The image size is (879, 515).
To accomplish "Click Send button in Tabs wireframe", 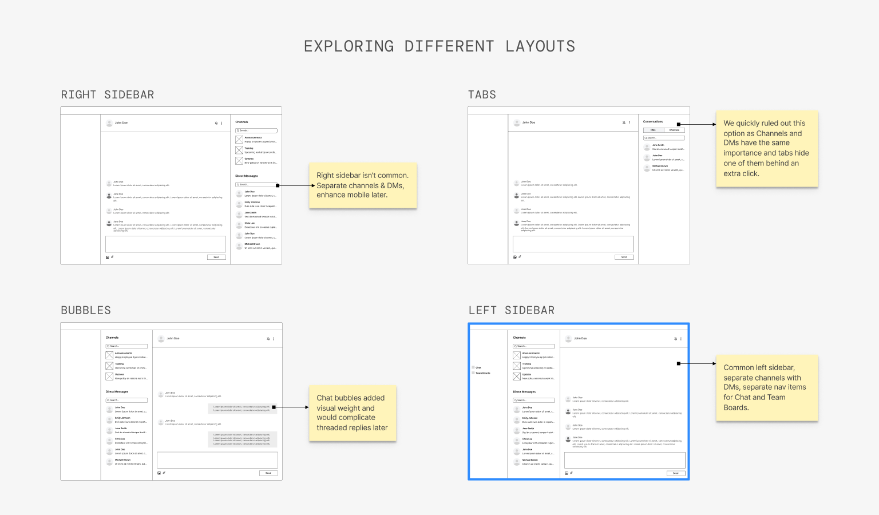I will (x=624, y=257).
